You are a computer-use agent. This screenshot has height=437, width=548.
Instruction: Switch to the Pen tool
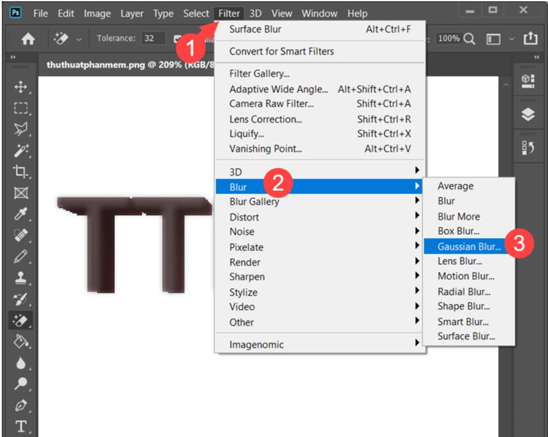coord(21,405)
